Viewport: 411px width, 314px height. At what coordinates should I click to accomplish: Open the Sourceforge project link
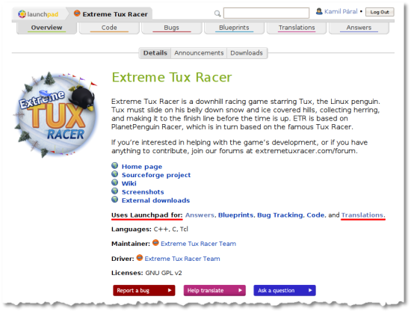pos(156,175)
